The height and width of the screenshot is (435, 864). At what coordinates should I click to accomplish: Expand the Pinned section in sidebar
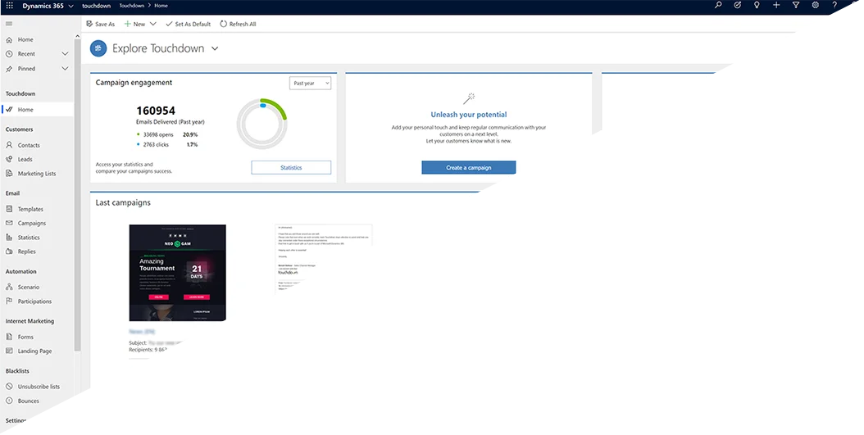65,69
